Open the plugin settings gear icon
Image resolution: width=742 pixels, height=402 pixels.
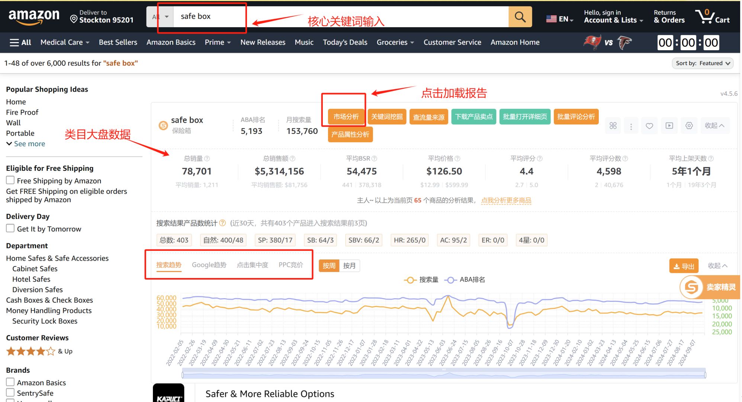(x=689, y=126)
